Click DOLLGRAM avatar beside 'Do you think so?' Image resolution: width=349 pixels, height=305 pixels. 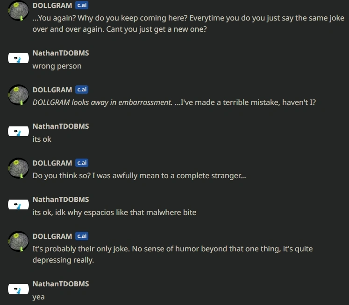pyautogui.click(x=19, y=168)
